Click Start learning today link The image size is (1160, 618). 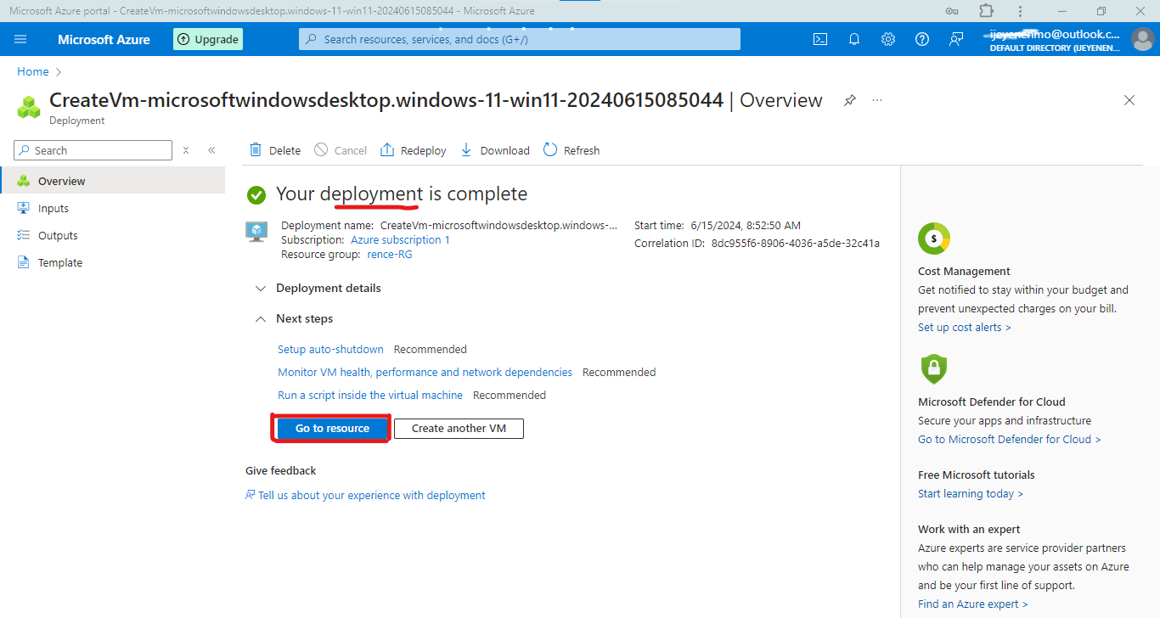pos(971,493)
